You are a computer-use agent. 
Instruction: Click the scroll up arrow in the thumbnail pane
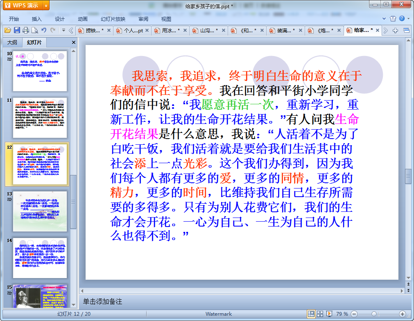coord(74,51)
